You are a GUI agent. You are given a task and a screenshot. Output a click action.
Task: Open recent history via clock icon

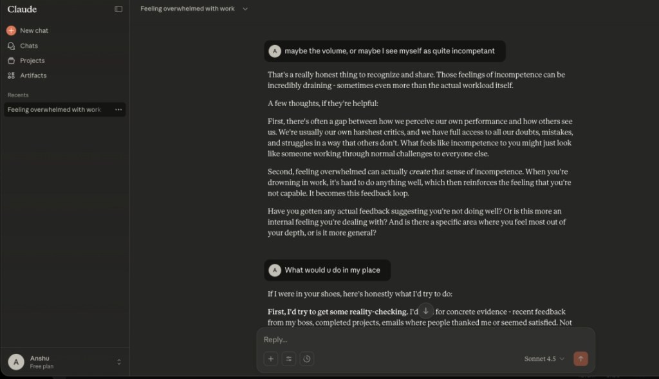pyautogui.click(x=307, y=358)
